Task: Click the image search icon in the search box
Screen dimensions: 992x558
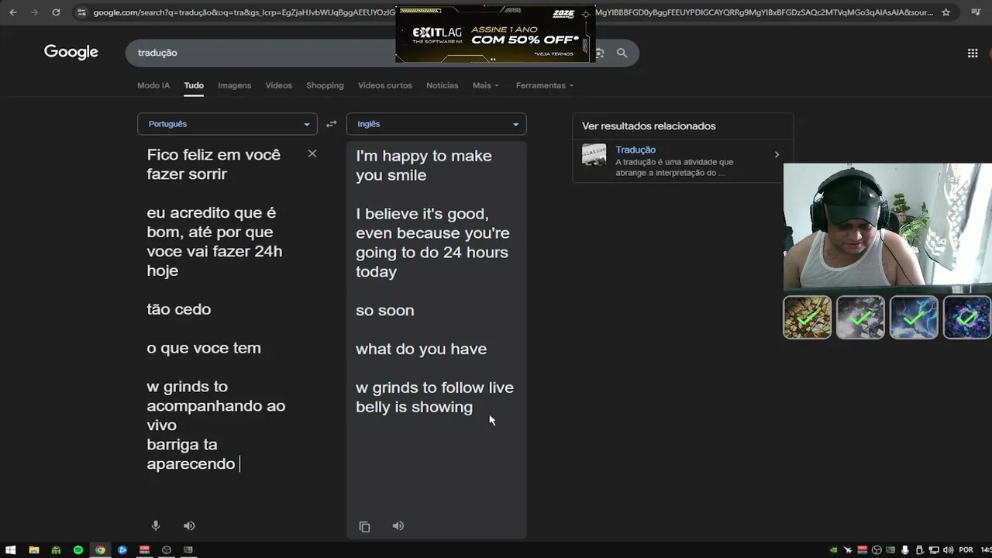Action: (x=601, y=53)
